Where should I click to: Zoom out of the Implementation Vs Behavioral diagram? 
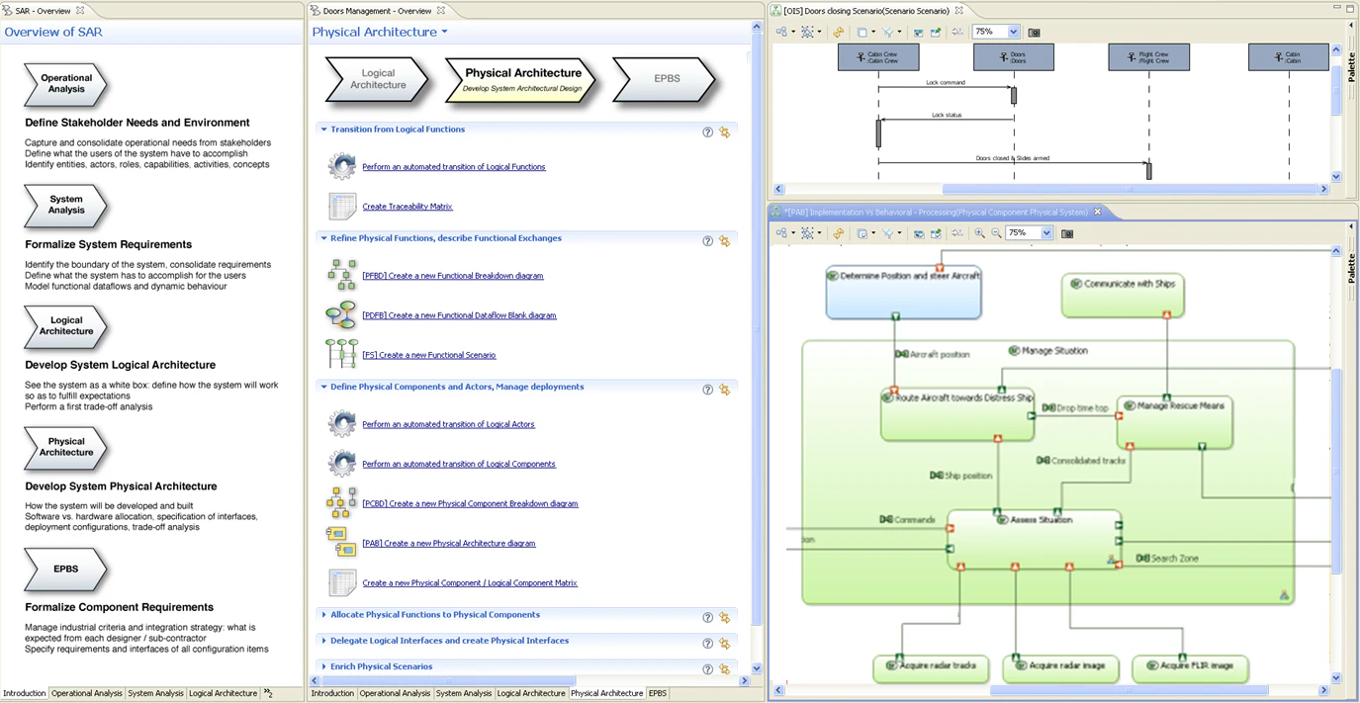point(997,233)
